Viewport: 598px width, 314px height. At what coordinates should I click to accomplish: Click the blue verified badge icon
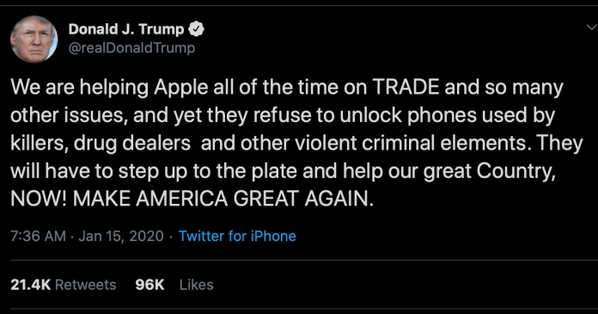(x=197, y=29)
